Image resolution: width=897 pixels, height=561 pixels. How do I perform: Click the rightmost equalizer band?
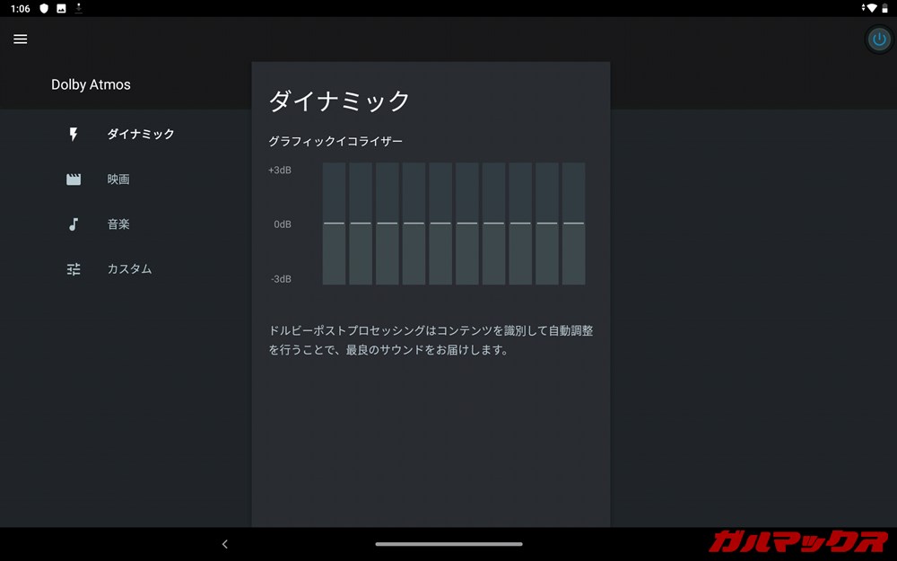[x=572, y=224]
